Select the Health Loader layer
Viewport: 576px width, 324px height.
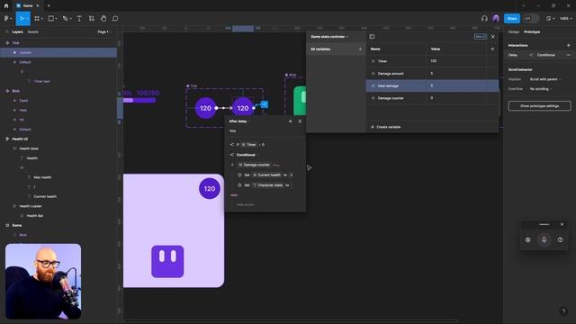[x=31, y=206]
